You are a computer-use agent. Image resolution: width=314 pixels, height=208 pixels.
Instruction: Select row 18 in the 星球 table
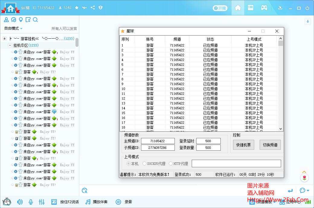199,127
